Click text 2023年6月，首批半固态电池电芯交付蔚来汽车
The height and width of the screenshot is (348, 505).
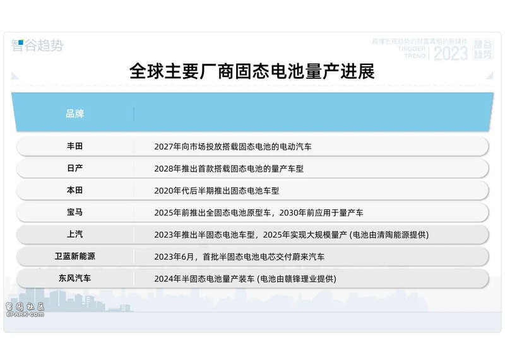[x=239, y=257]
